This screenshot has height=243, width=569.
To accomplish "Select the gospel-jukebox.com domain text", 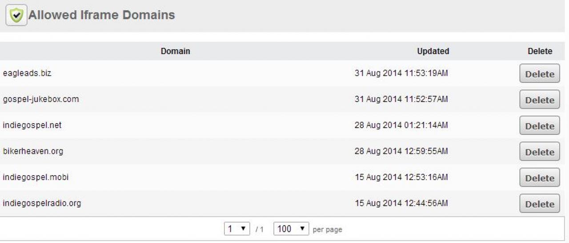I will (41, 99).
